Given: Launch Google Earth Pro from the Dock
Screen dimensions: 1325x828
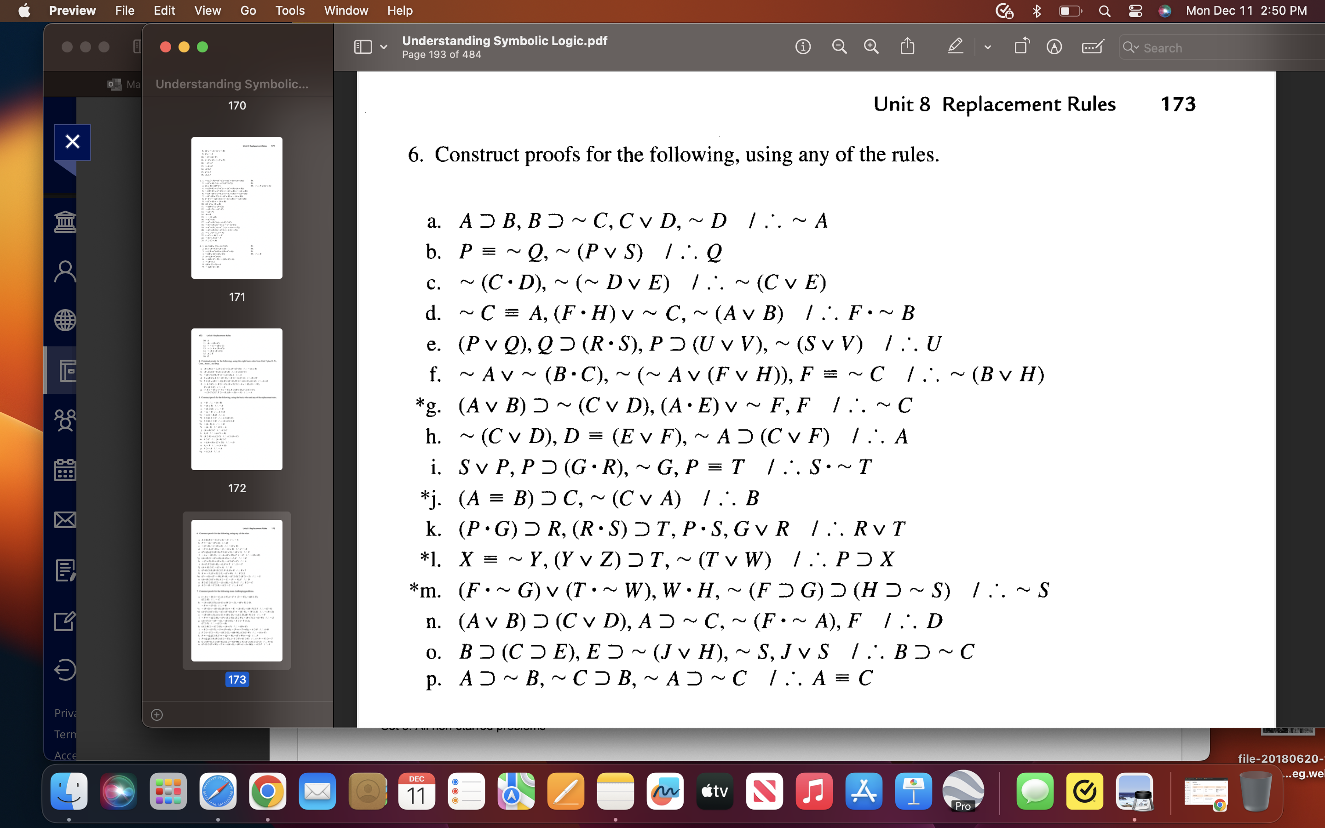Looking at the screenshot, I should (963, 791).
